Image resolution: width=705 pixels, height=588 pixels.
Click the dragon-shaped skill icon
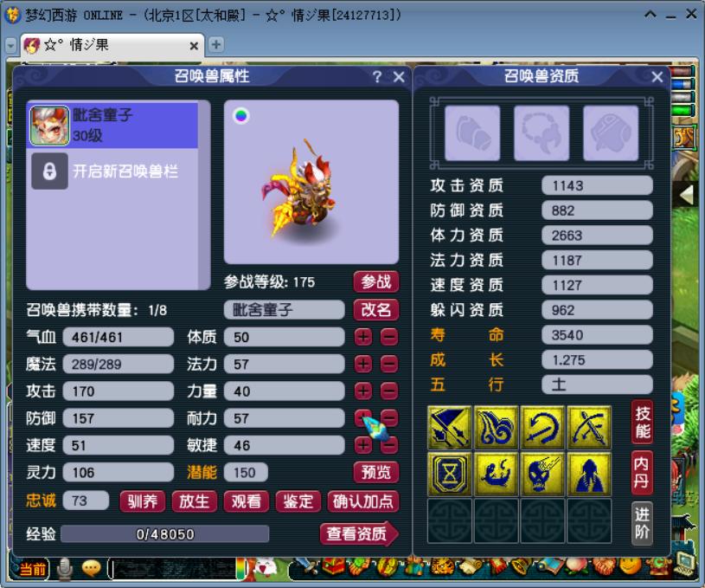coord(496,474)
